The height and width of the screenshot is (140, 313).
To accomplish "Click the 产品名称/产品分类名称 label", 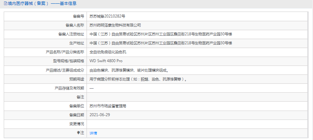I will click(x=65, y=52).
